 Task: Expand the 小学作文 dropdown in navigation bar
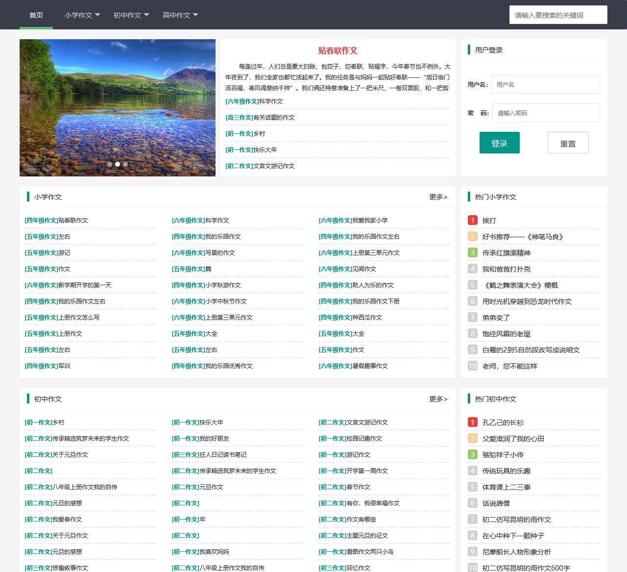pyautogui.click(x=82, y=15)
